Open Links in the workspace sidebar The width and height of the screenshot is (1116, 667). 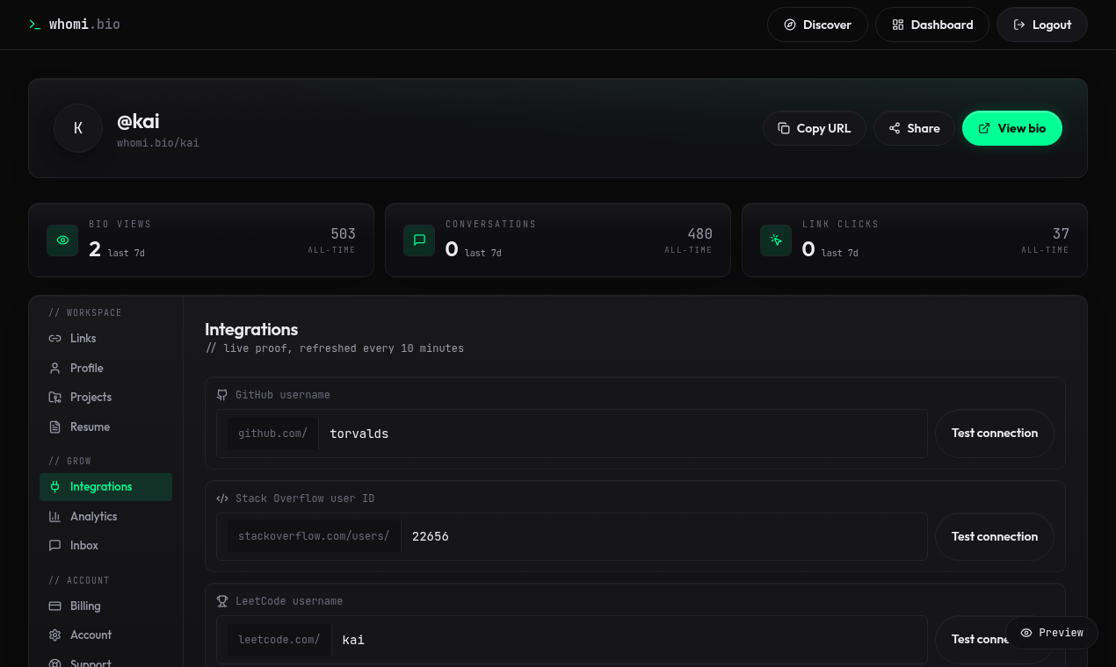pos(105,338)
